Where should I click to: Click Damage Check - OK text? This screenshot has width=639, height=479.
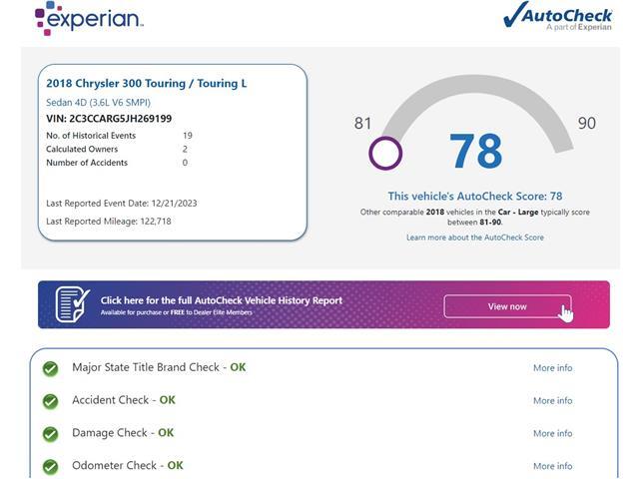coord(123,432)
